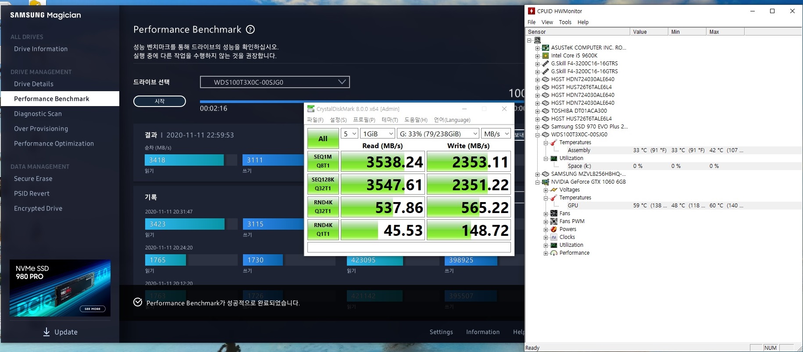Open CrystalDiskMark 설정(S) menu
The width and height of the screenshot is (803, 352).
click(x=338, y=120)
